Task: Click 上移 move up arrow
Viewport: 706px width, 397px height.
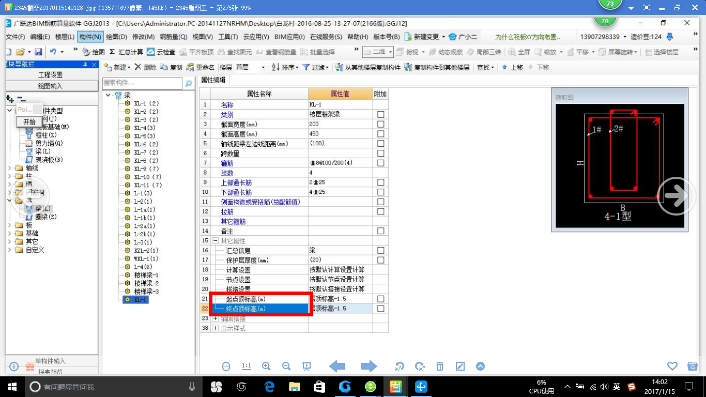Action: click(512, 67)
